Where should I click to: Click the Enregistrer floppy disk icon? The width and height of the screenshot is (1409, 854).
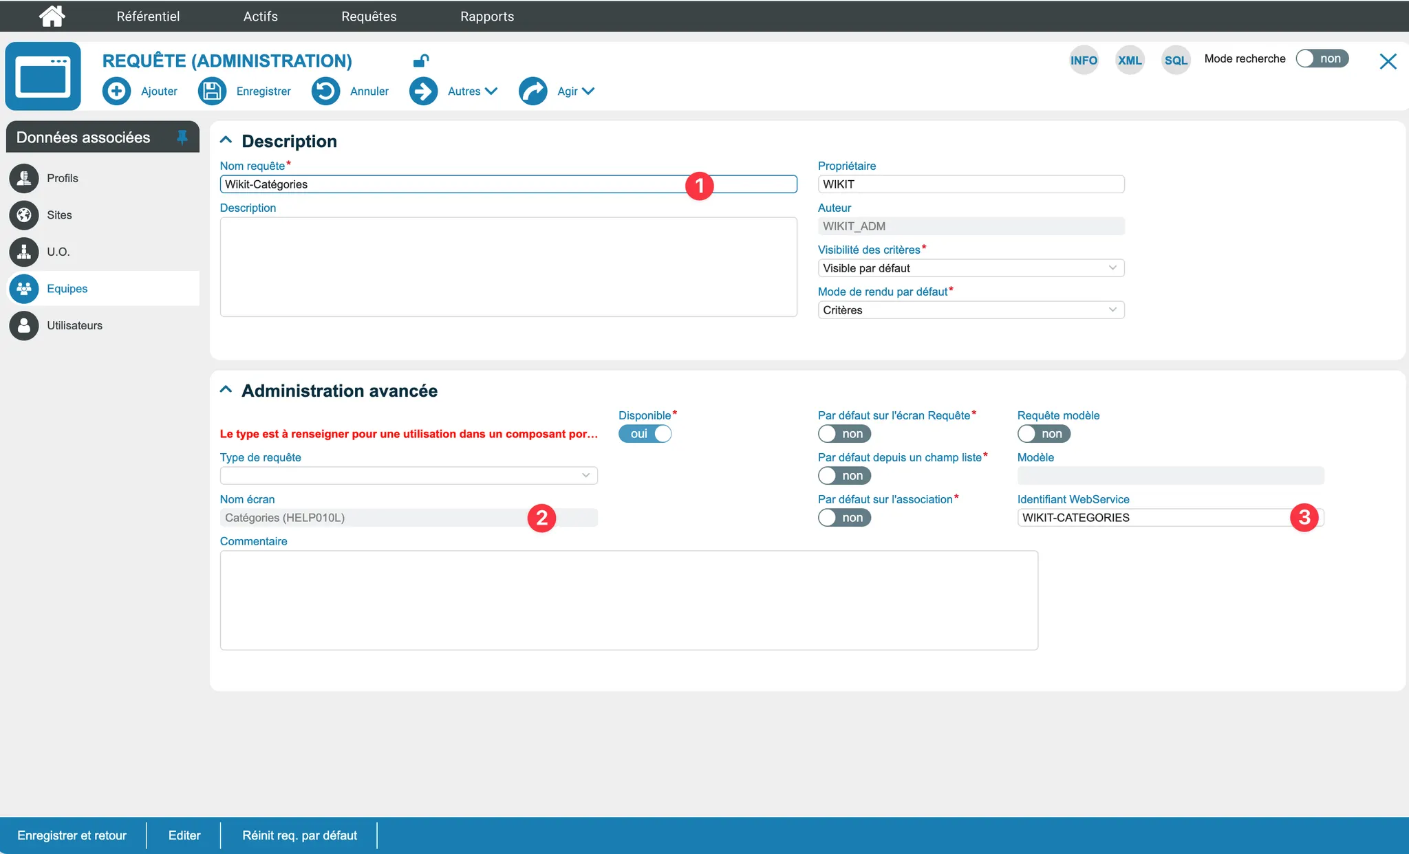[212, 91]
